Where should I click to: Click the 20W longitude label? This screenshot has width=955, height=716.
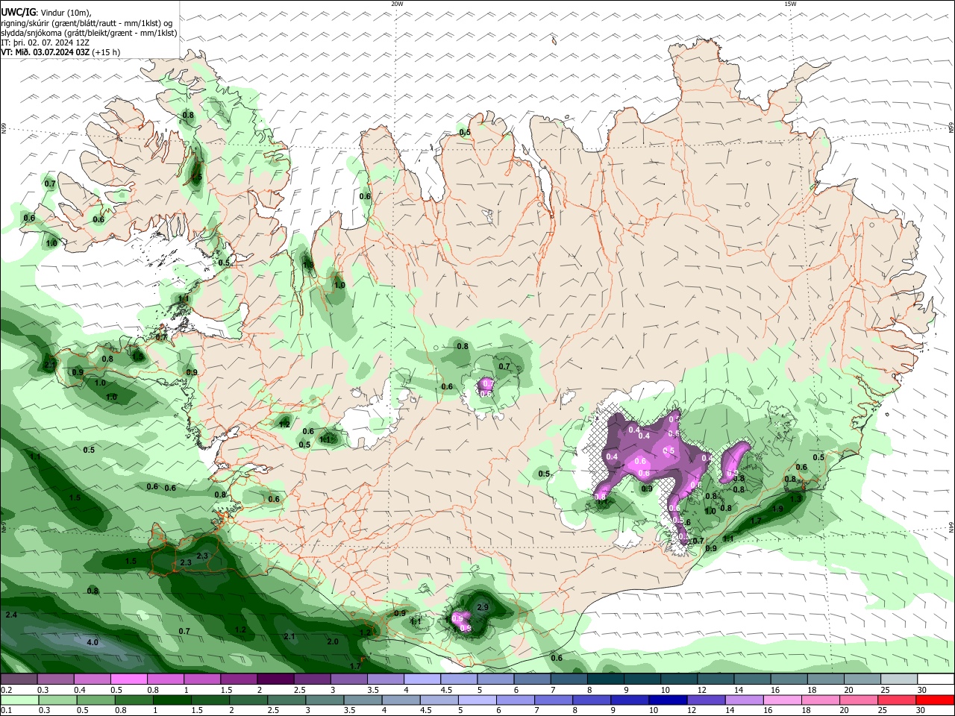click(x=397, y=4)
